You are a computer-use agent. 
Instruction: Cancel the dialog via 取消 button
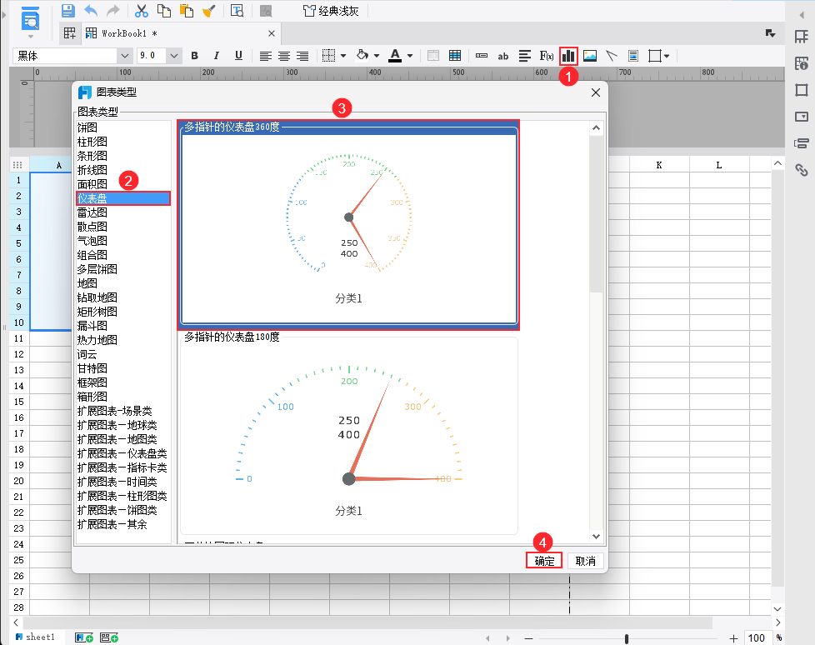click(x=584, y=560)
